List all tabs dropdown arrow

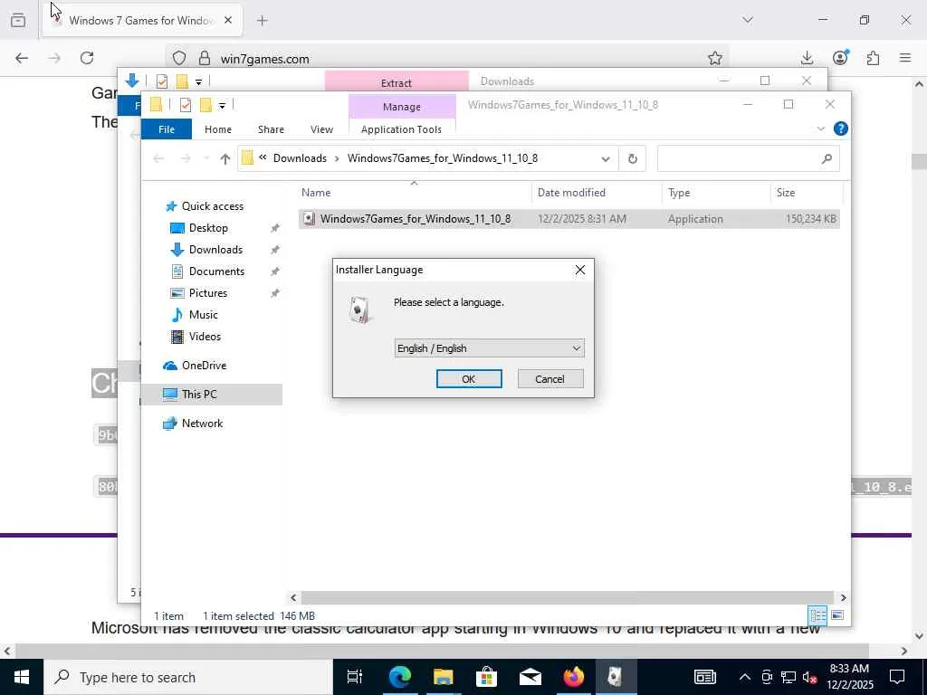click(x=748, y=20)
